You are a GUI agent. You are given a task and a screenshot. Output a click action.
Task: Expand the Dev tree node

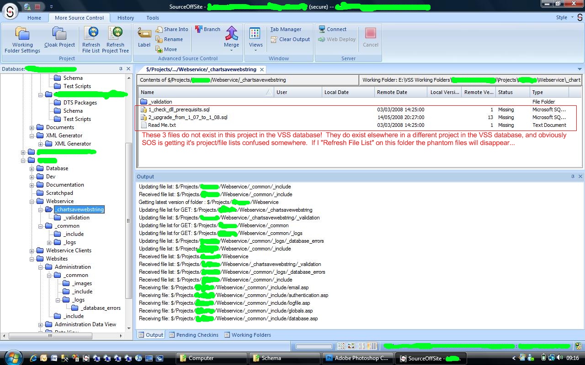pyautogui.click(x=32, y=177)
